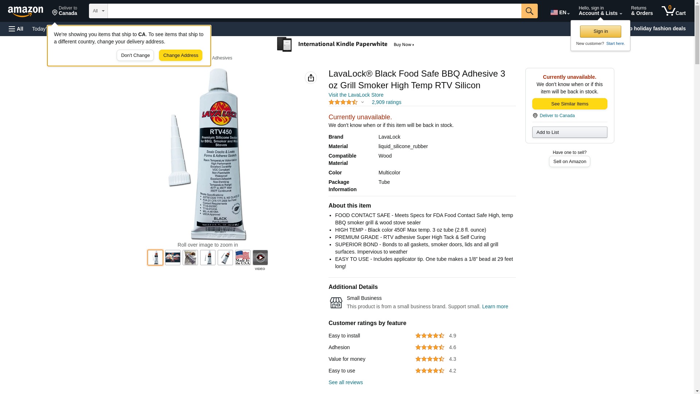
Task: Open the EN language dropdown
Action: point(560,12)
